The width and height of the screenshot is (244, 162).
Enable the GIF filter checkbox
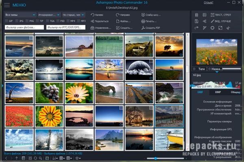click(x=7, y=21)
